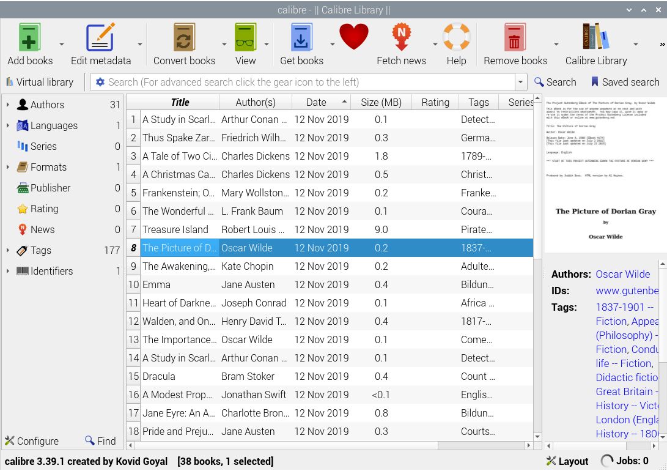Image resolution: width=667 pixels, height=471 pixels.
Task: Open Saved search menu
Action: (x=625, y=82)
